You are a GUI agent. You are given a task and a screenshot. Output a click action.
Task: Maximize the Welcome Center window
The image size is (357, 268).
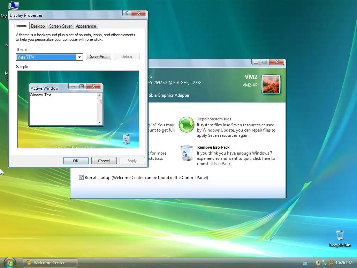265,62
